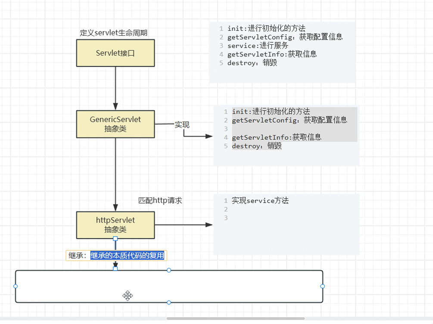Image resolution: width=433 pixels, height=324 pixels.
Task: Click the highlighted text 继承的本质代码的复用
Action: [x=127, y=255]
